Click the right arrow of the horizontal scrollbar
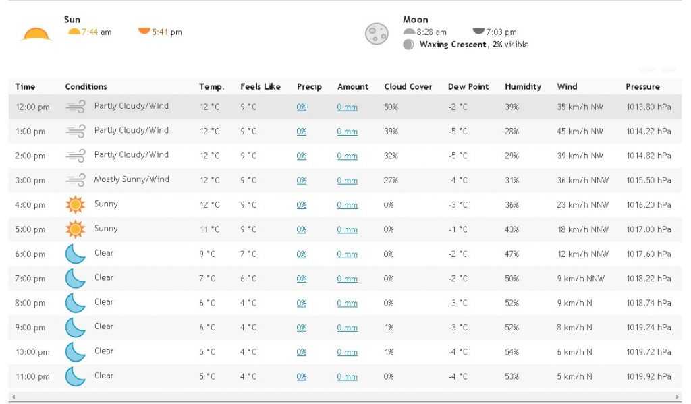 pyautogui.click(x=678, y=397)
